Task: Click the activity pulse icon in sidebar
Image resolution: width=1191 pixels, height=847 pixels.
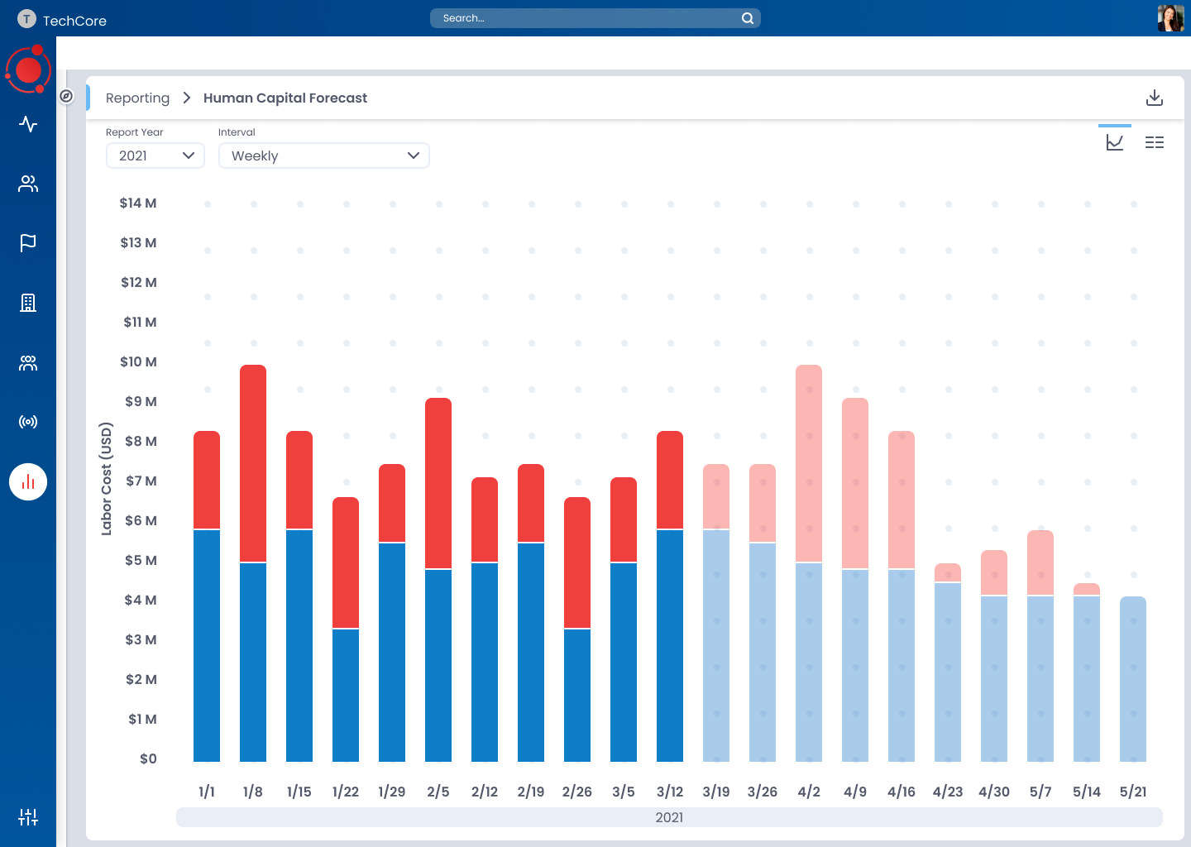Action: [x=28, y=124]
